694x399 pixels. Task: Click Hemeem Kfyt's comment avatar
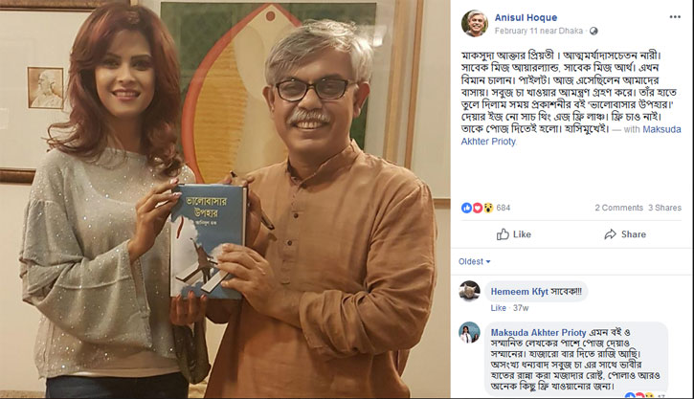coord(470,291)
